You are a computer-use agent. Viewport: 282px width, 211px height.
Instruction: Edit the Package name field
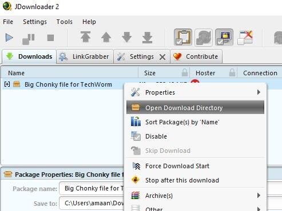click(x=92, y=188)
